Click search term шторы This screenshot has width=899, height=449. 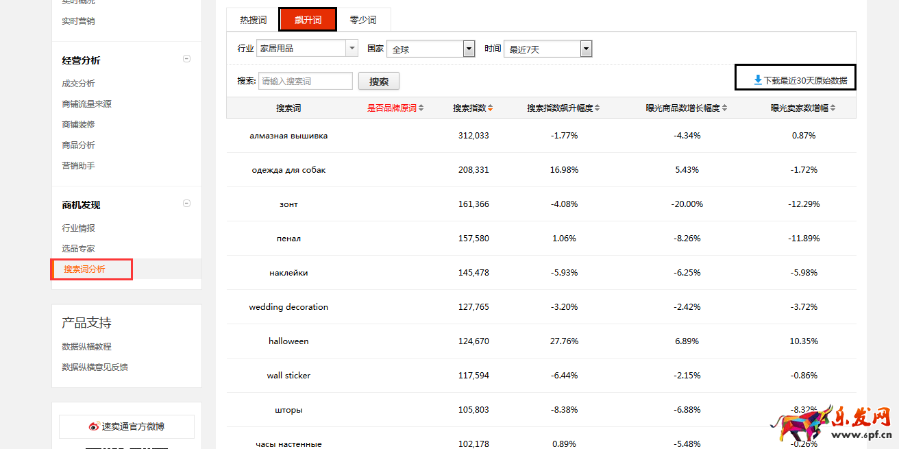[x=288, y=410]
